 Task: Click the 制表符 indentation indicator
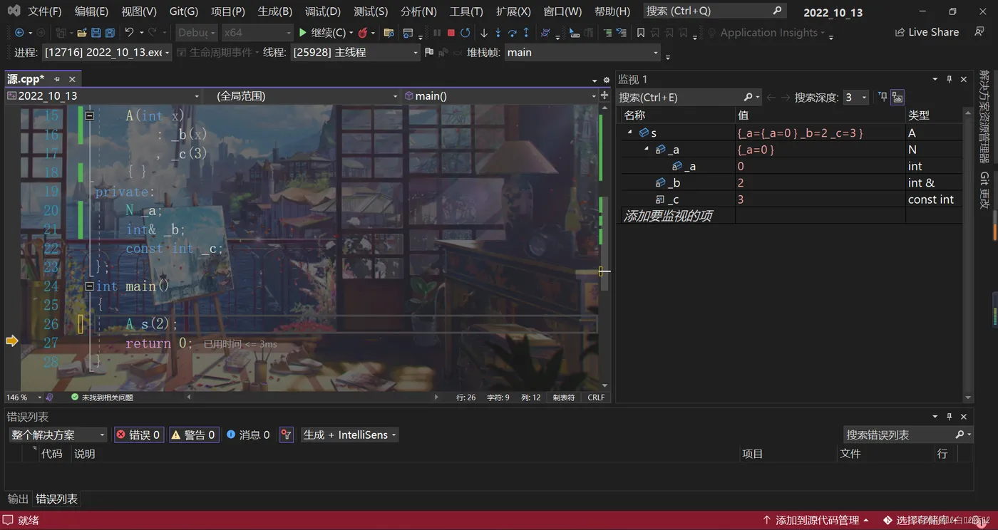coord(564,397)
